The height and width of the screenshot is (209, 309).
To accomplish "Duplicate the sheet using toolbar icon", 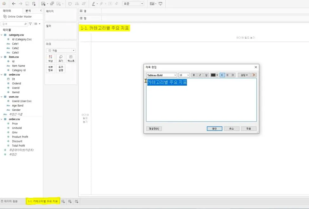I will (52, 4).
